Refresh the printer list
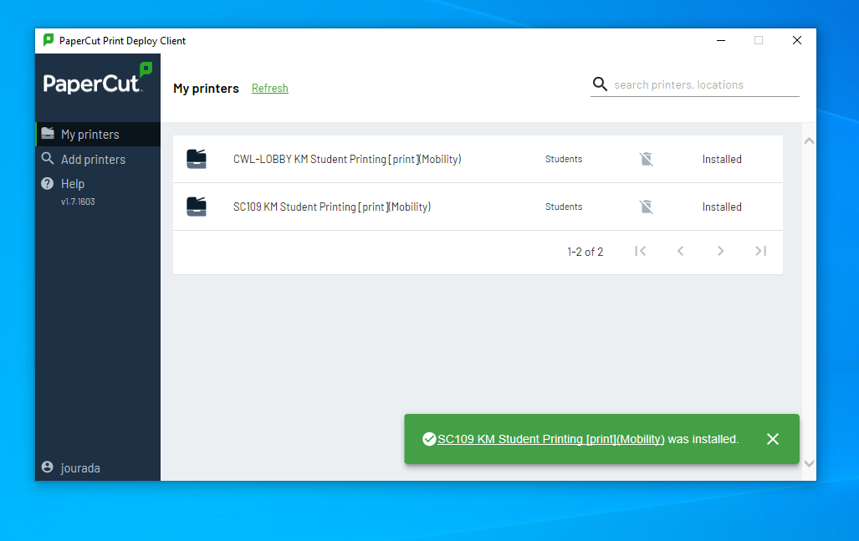The image size is (859, 541). (269, 89)
